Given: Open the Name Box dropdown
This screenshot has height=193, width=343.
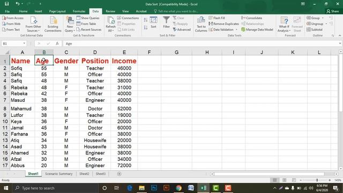Looking at the screenshot, I should (x=24, y=43).
